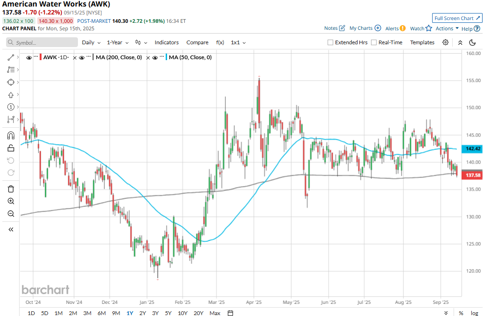483x316 pixels.
Task: Zoom in on the chart
Action: click(x=11, y=201)
